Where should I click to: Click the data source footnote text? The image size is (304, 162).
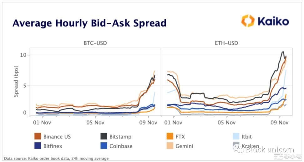(x=56, y=159)
